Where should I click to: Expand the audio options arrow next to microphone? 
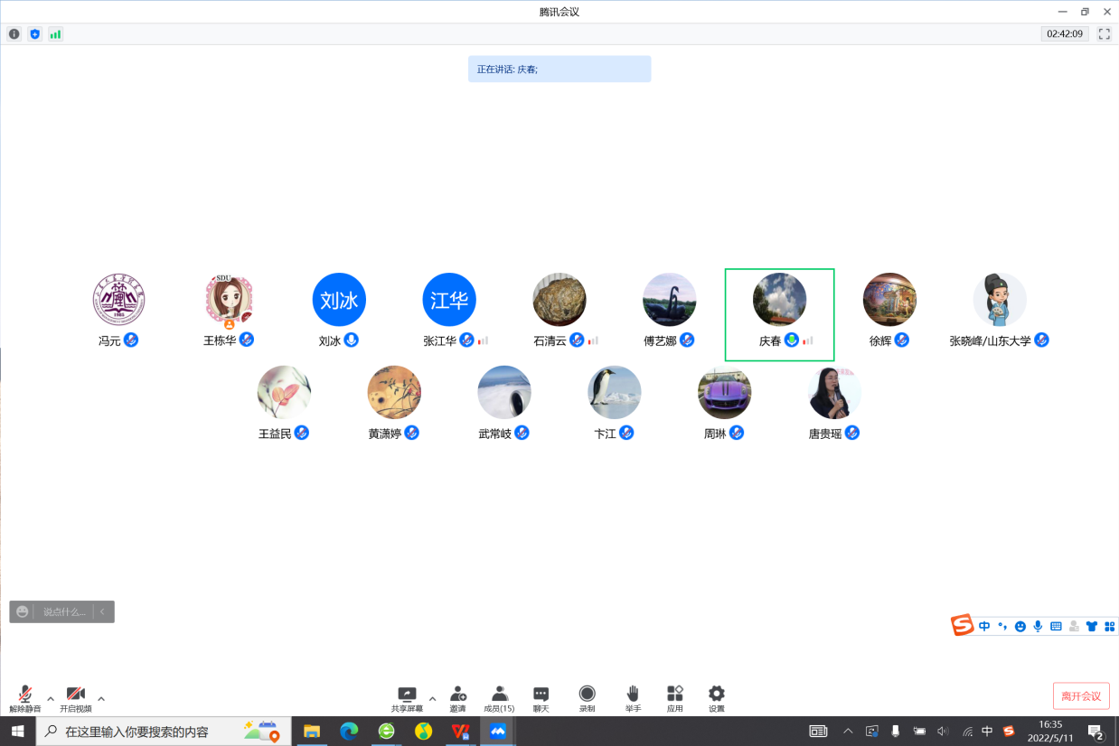(x=51, y=698)
